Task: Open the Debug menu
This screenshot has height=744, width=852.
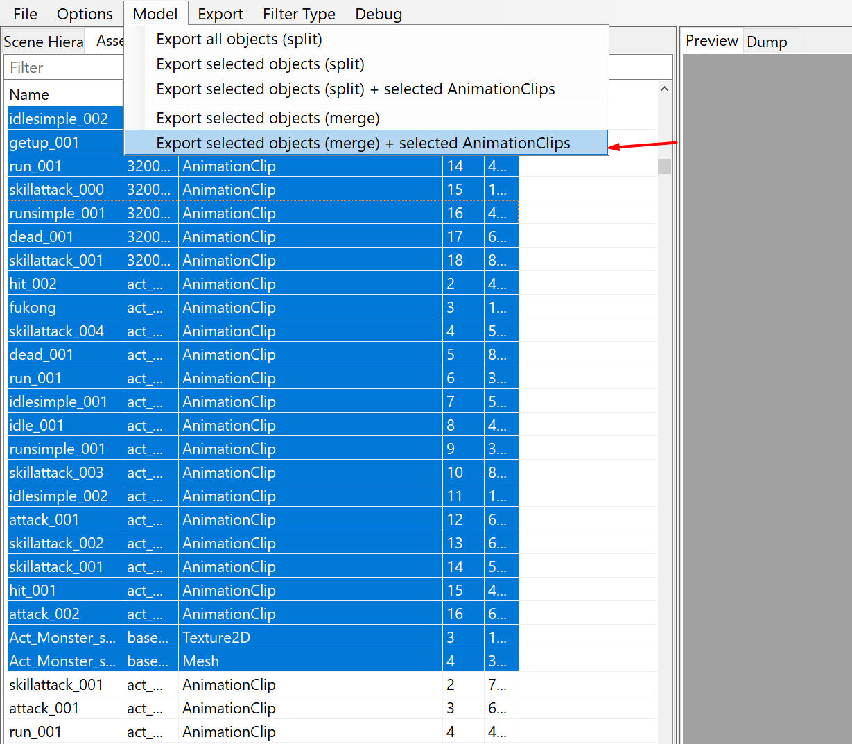Action: click(379, 14)
